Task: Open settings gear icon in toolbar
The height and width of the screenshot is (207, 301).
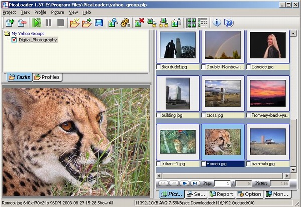Action: [x=125, y=23]
